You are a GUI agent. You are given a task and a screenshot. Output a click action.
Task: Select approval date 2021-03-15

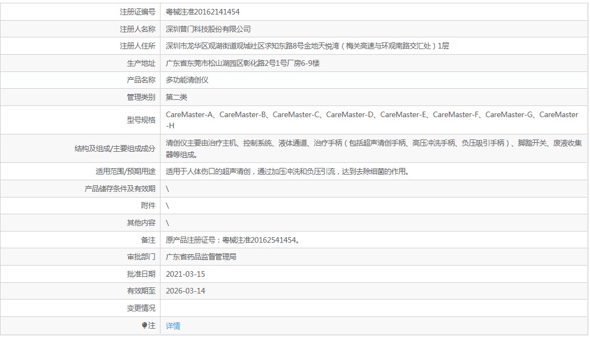point(185,274)
